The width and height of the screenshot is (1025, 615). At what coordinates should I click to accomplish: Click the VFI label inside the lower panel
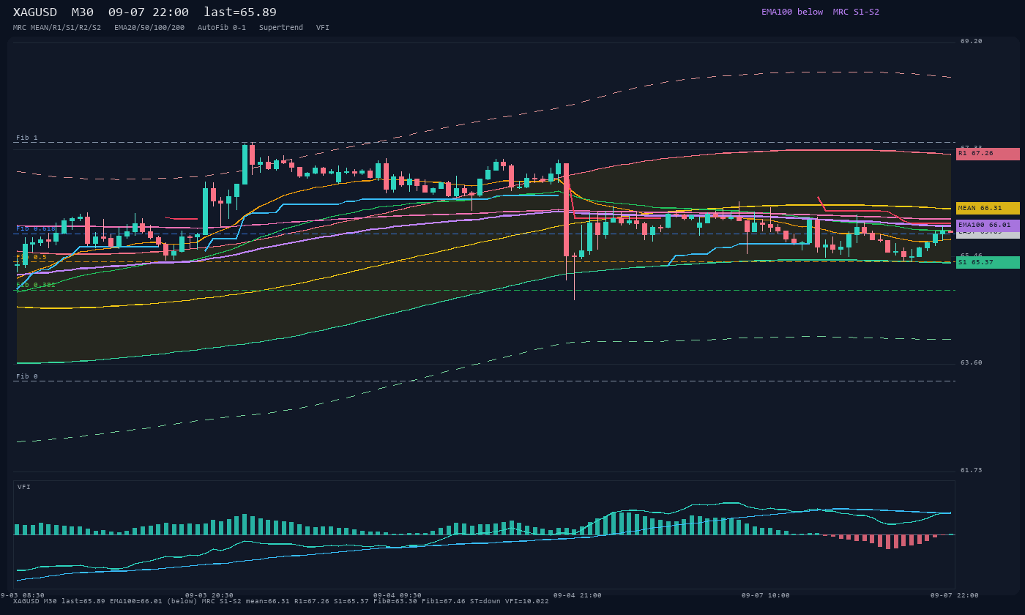pyautogui.click(x=24, y=487)
